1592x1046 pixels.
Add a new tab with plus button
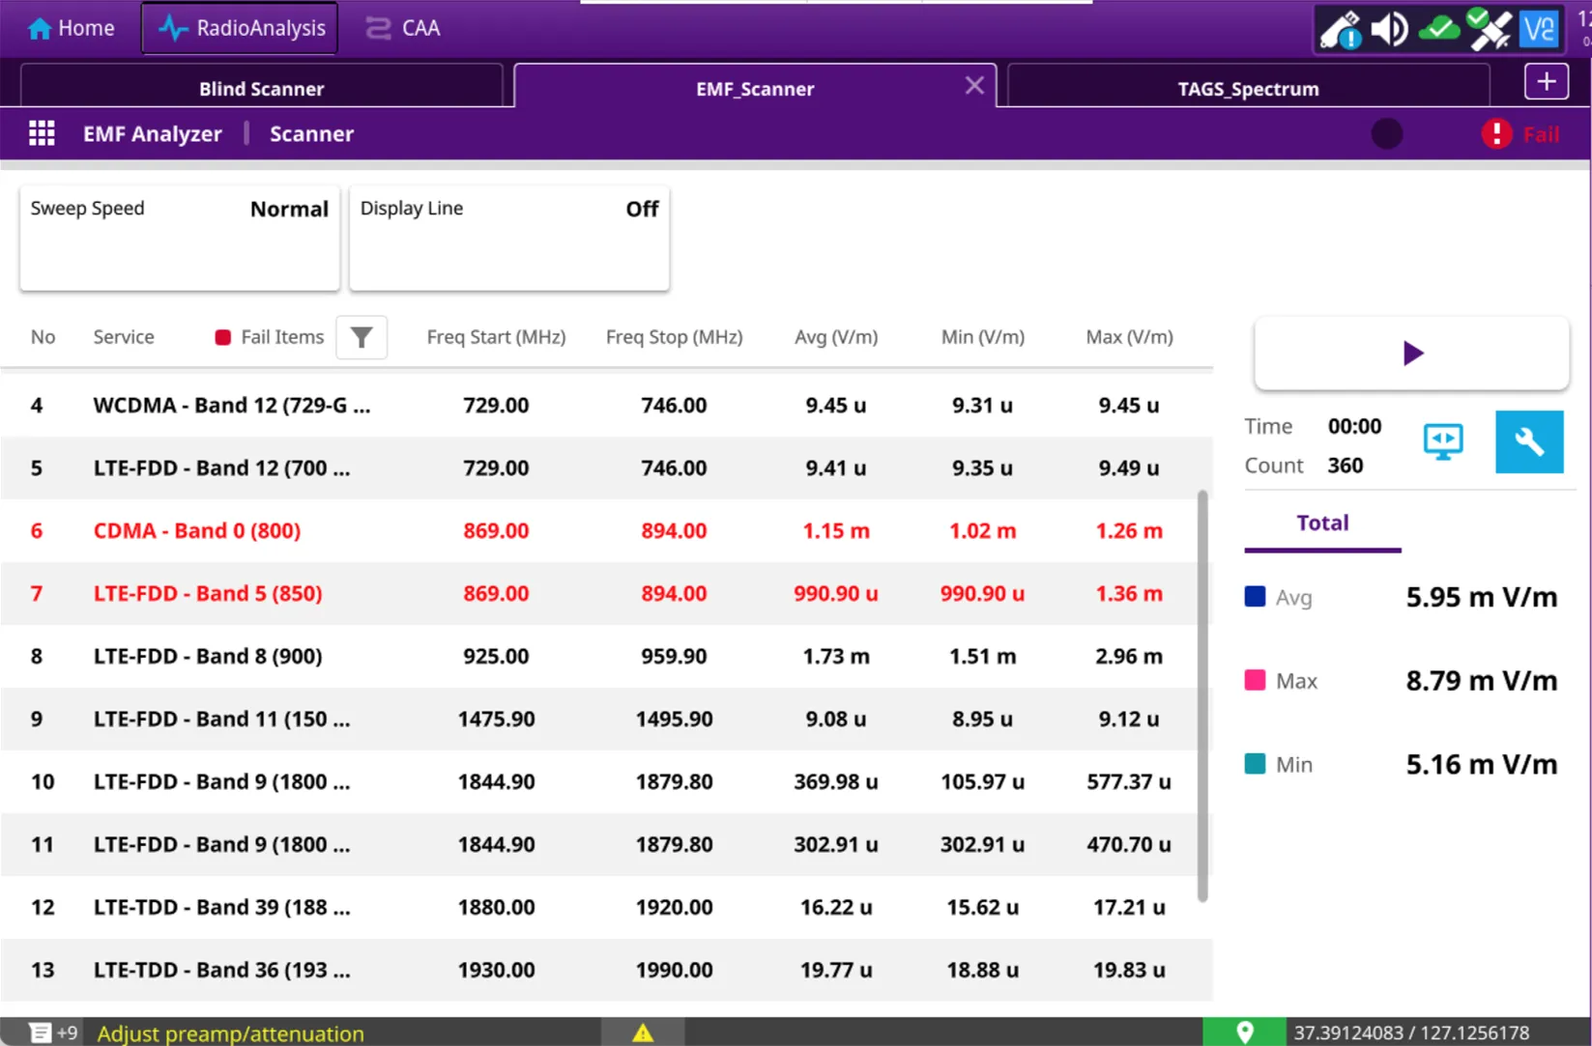pyautogui.click(x=1546, y=82)
